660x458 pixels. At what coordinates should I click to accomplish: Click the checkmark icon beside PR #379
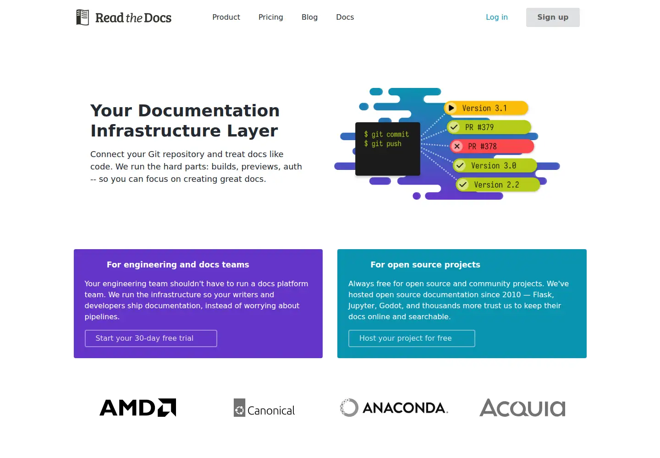point(454,127)
